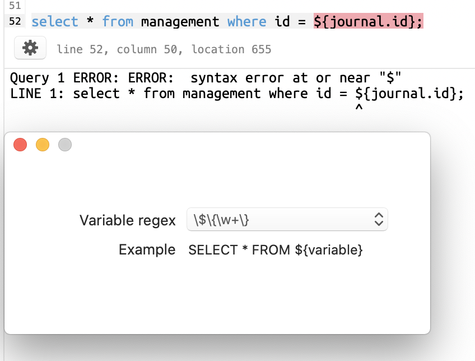Click line number 52 in the gutter
This screenshot has height=361, width=475.
click(14, 21)
